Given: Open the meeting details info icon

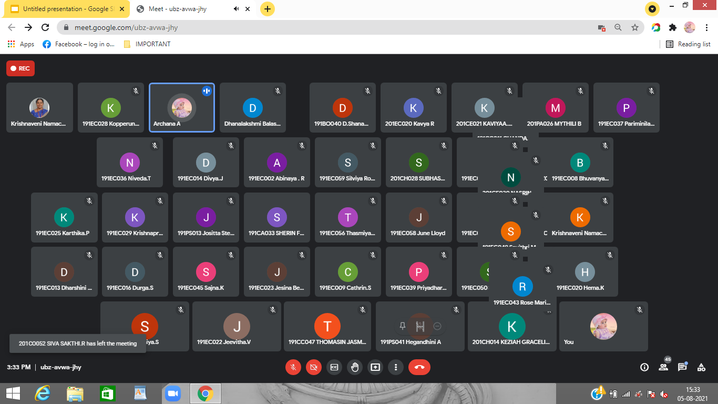Looking at the screenshot, I should 644,367.
